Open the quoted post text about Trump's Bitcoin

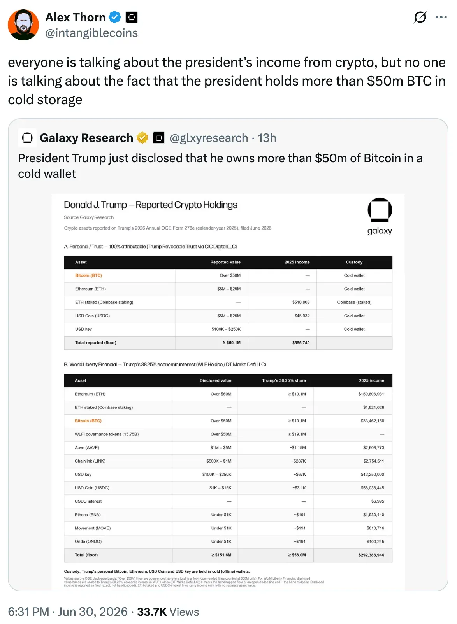click(220, 166)
